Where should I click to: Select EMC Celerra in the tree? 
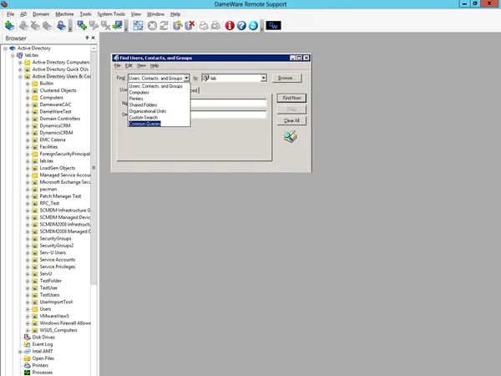click(53, 140)
